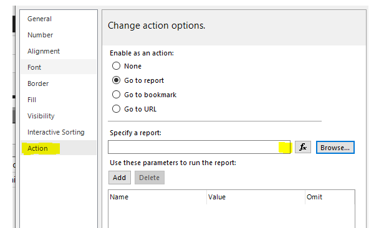
Task: Select the None action option
Action: pos(116,66)
